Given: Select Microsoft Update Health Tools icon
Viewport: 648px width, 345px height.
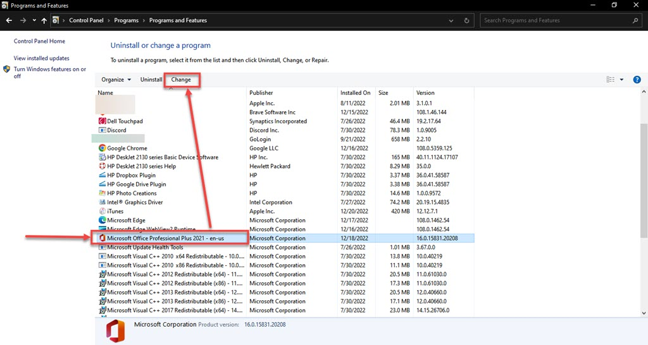Looking at the screenshot, I should 102,247.
